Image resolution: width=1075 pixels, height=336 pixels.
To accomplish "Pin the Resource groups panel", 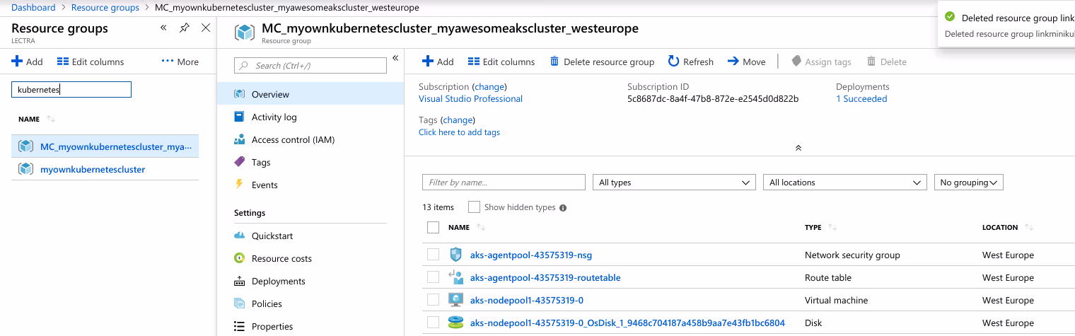I will (x=185, y=28).
